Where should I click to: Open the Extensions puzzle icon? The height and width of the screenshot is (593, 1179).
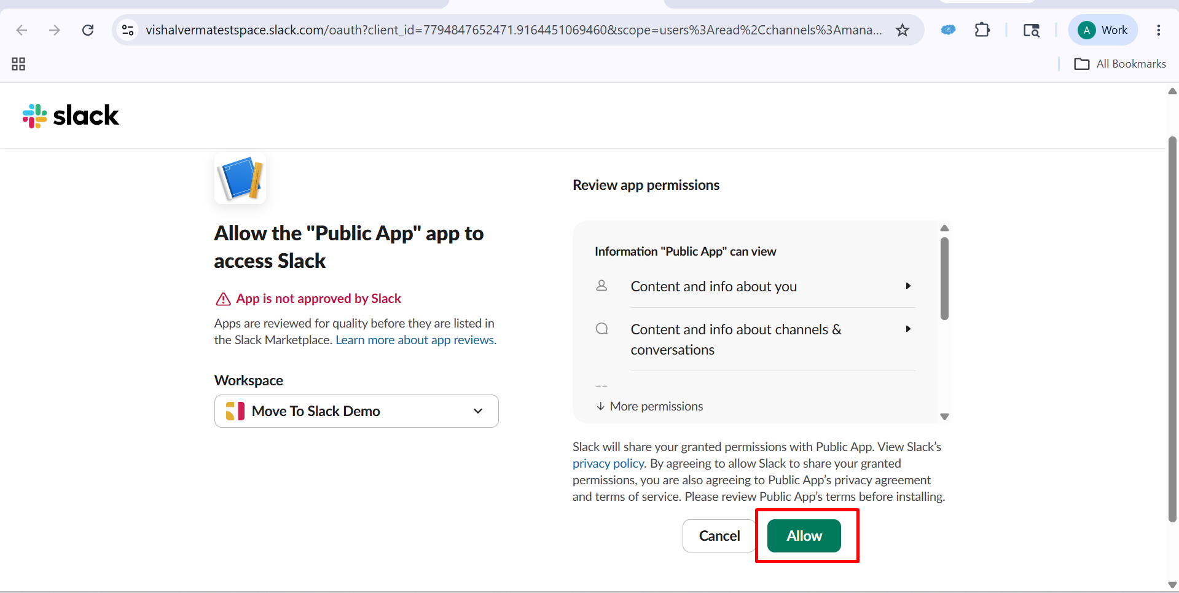click(982, 30)
